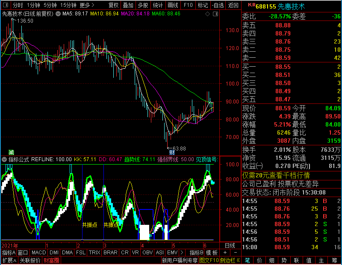Viewport: 342px width, 265px height.
Task: Select the 15分钟 period
Action: pyautogui.click(x=68, y=5)
